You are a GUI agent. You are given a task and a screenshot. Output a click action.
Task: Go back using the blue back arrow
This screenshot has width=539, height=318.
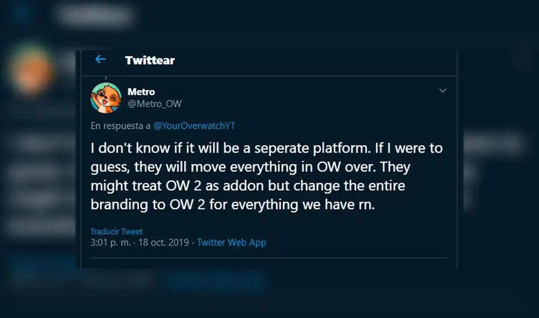pyautogui.click(x=100, y=60)
